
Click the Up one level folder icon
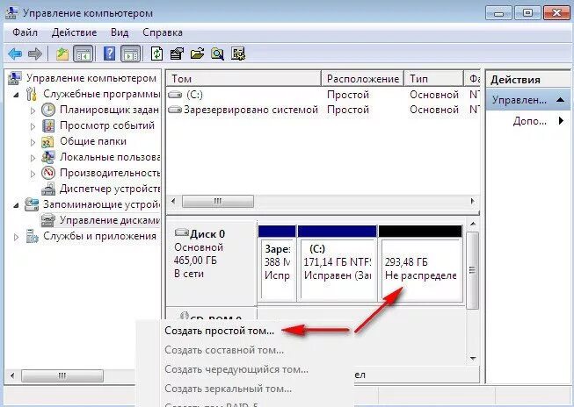(x=62, y=54)
